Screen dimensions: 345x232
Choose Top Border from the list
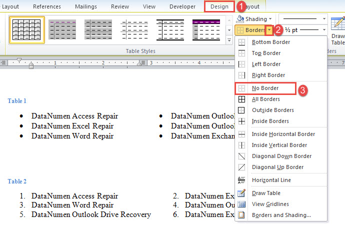[281, 53]
